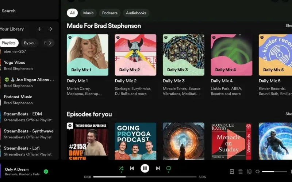The width and height of the screenshot is (292, 182).
Task: Toggle shuffle playback
Action: pos(121,169)
